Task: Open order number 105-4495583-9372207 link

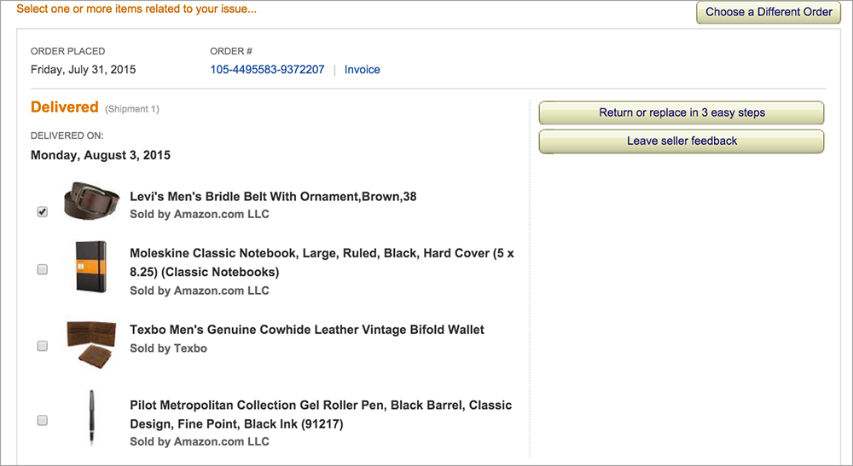Action: pyautogui.click(x=267, y=70)
